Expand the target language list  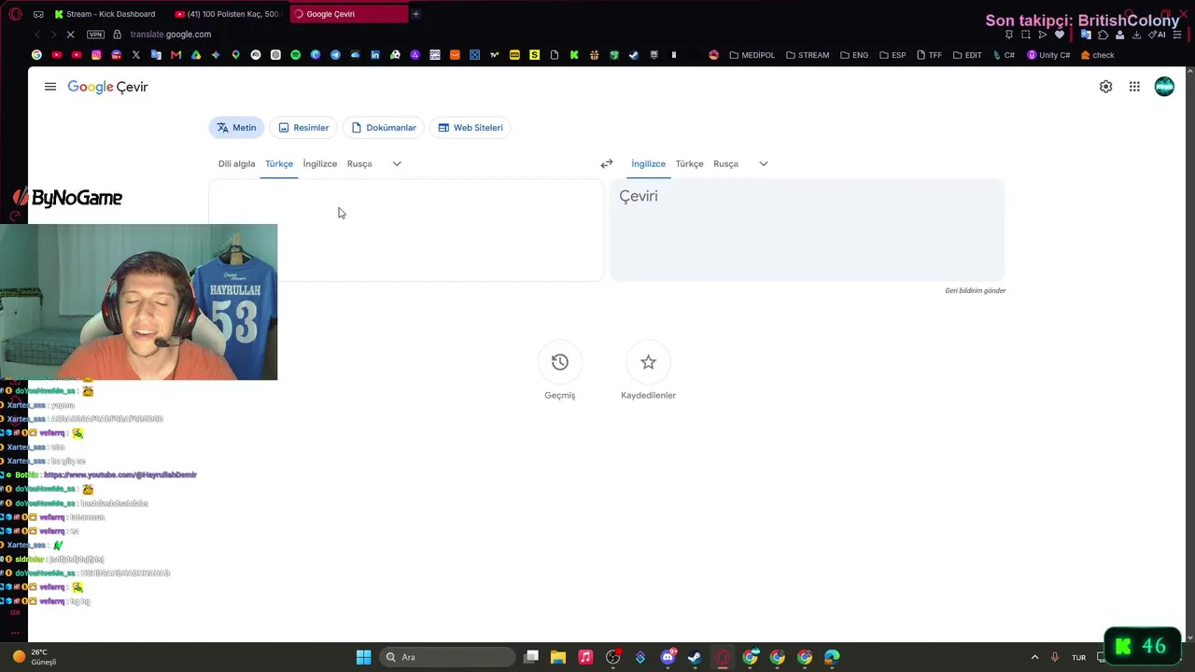pyautogui.click(x=763, y=163)
